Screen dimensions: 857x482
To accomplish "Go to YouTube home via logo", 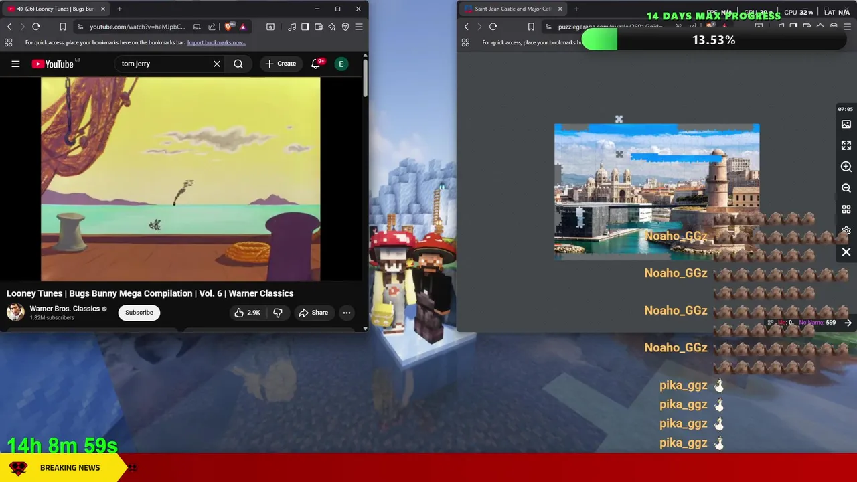I will (x=52, y=64).
